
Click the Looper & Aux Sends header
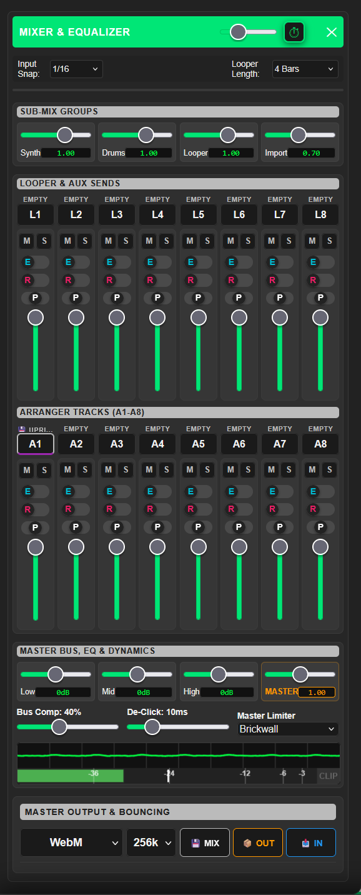tap(178, 183)
